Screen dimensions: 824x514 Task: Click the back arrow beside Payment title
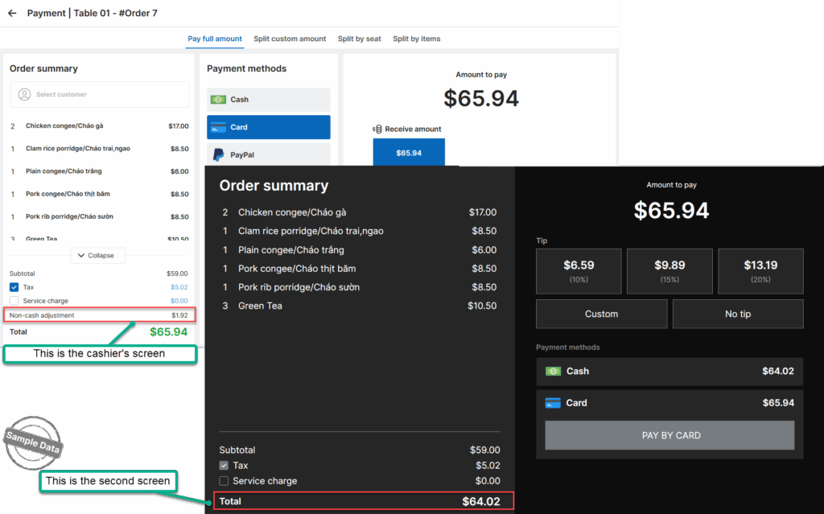point(12,13)
